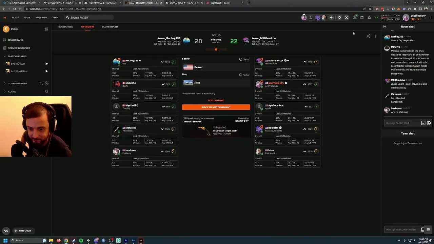Share the match room via share icon
Viewport: 434px width, 244px height.
pos(368,36)
